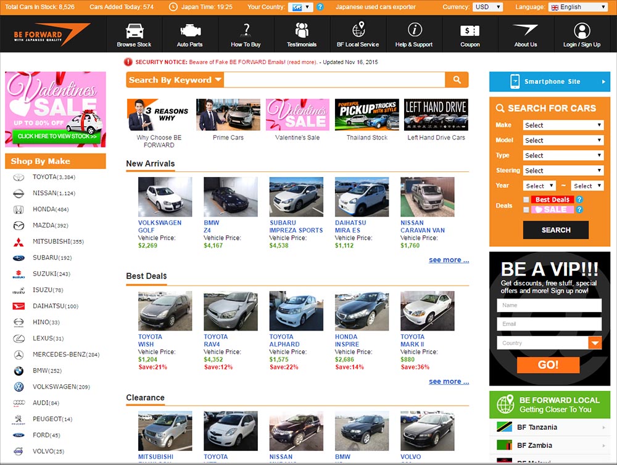Open the Year to dropdown
Viewport: 617px width, 465px height.
pos(587,186)
